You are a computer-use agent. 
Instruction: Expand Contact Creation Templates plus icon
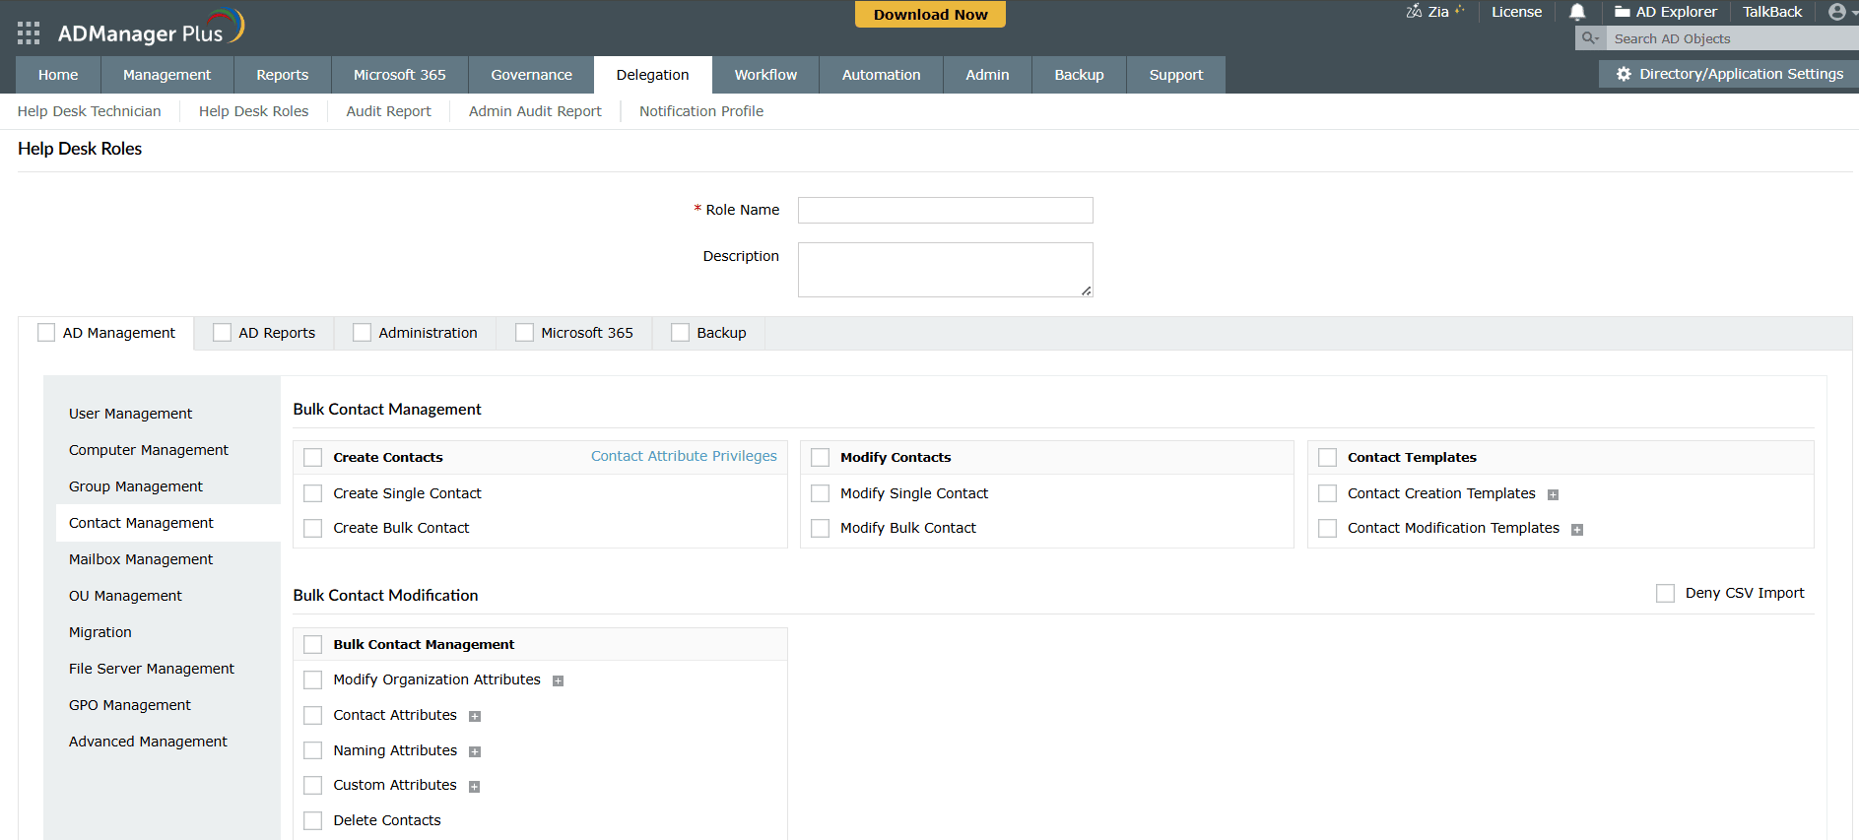1553,494
